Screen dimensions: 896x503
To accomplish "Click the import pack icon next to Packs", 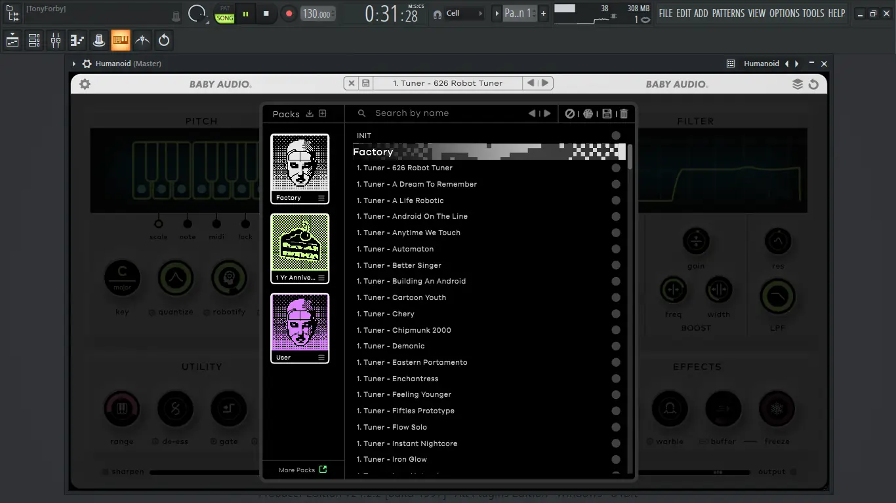I will click(310, 114).
